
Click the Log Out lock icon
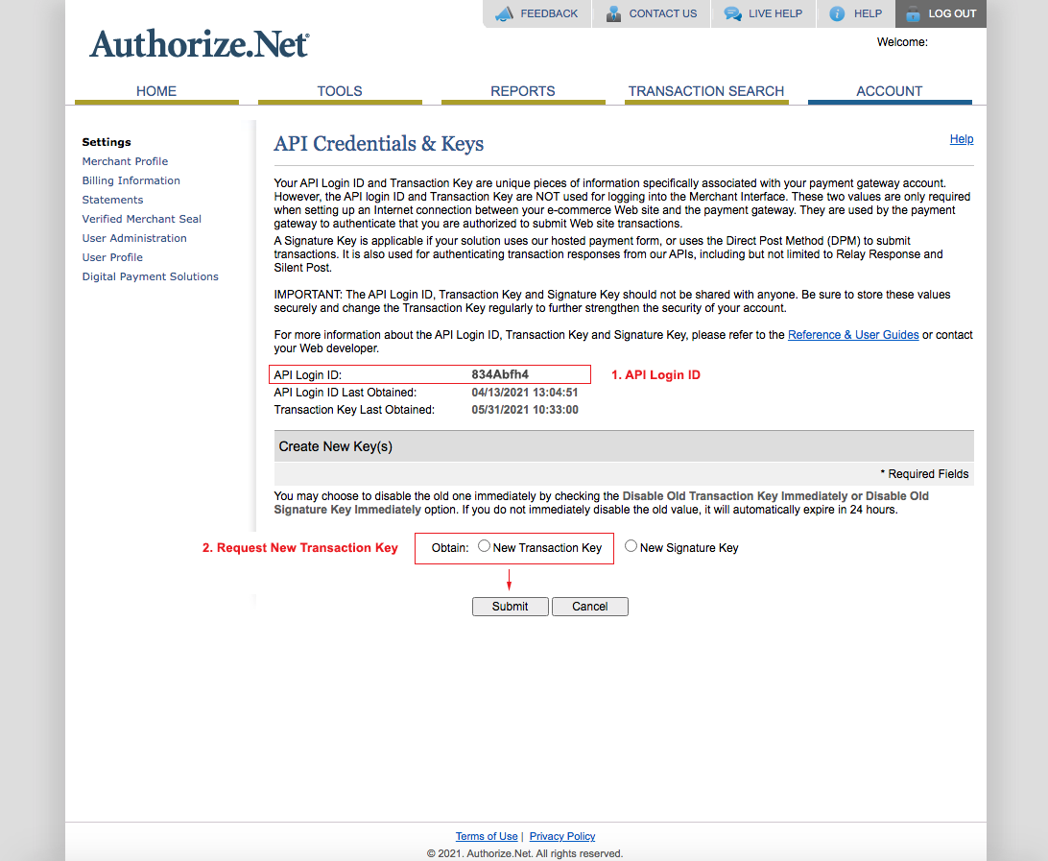913,13
